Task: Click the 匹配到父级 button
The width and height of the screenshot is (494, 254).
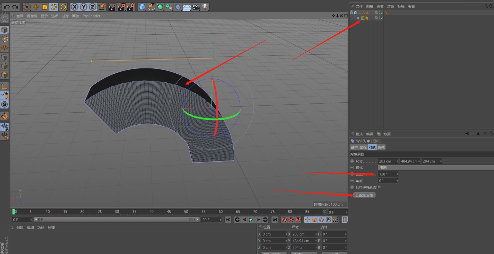Action: [x=364, y=195]
